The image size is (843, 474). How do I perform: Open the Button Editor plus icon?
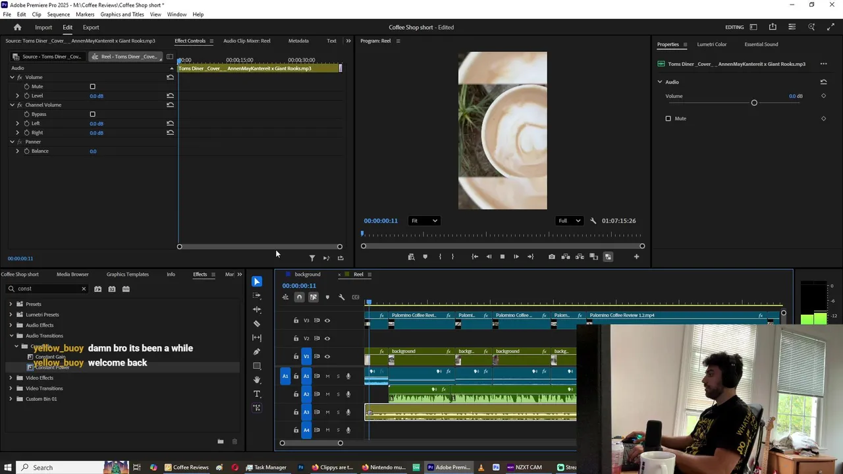click(x=636, y=257)
